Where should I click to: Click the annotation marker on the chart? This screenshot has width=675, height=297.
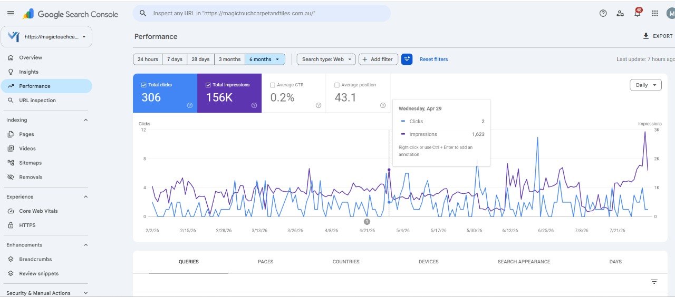pos(367,222)
